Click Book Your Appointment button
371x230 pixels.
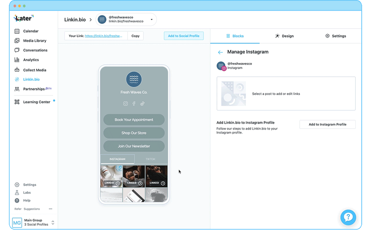pyautogui.click(x=134, y=120)
